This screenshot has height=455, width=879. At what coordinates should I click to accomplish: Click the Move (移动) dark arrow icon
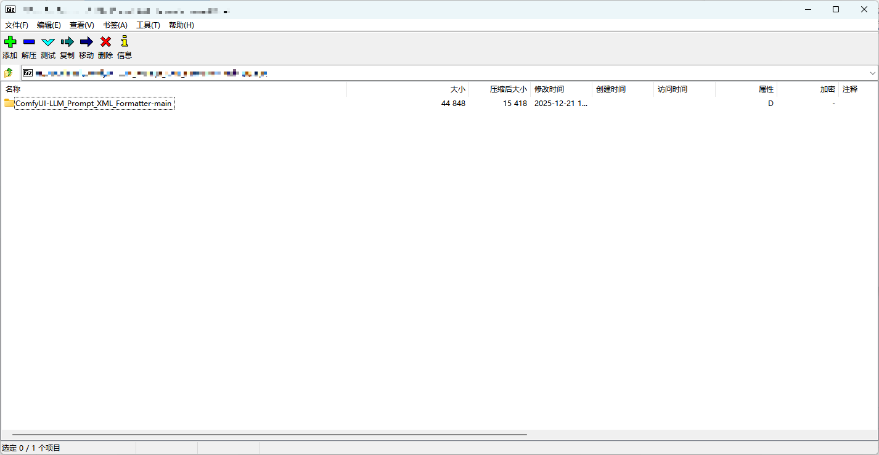[86, 42]
